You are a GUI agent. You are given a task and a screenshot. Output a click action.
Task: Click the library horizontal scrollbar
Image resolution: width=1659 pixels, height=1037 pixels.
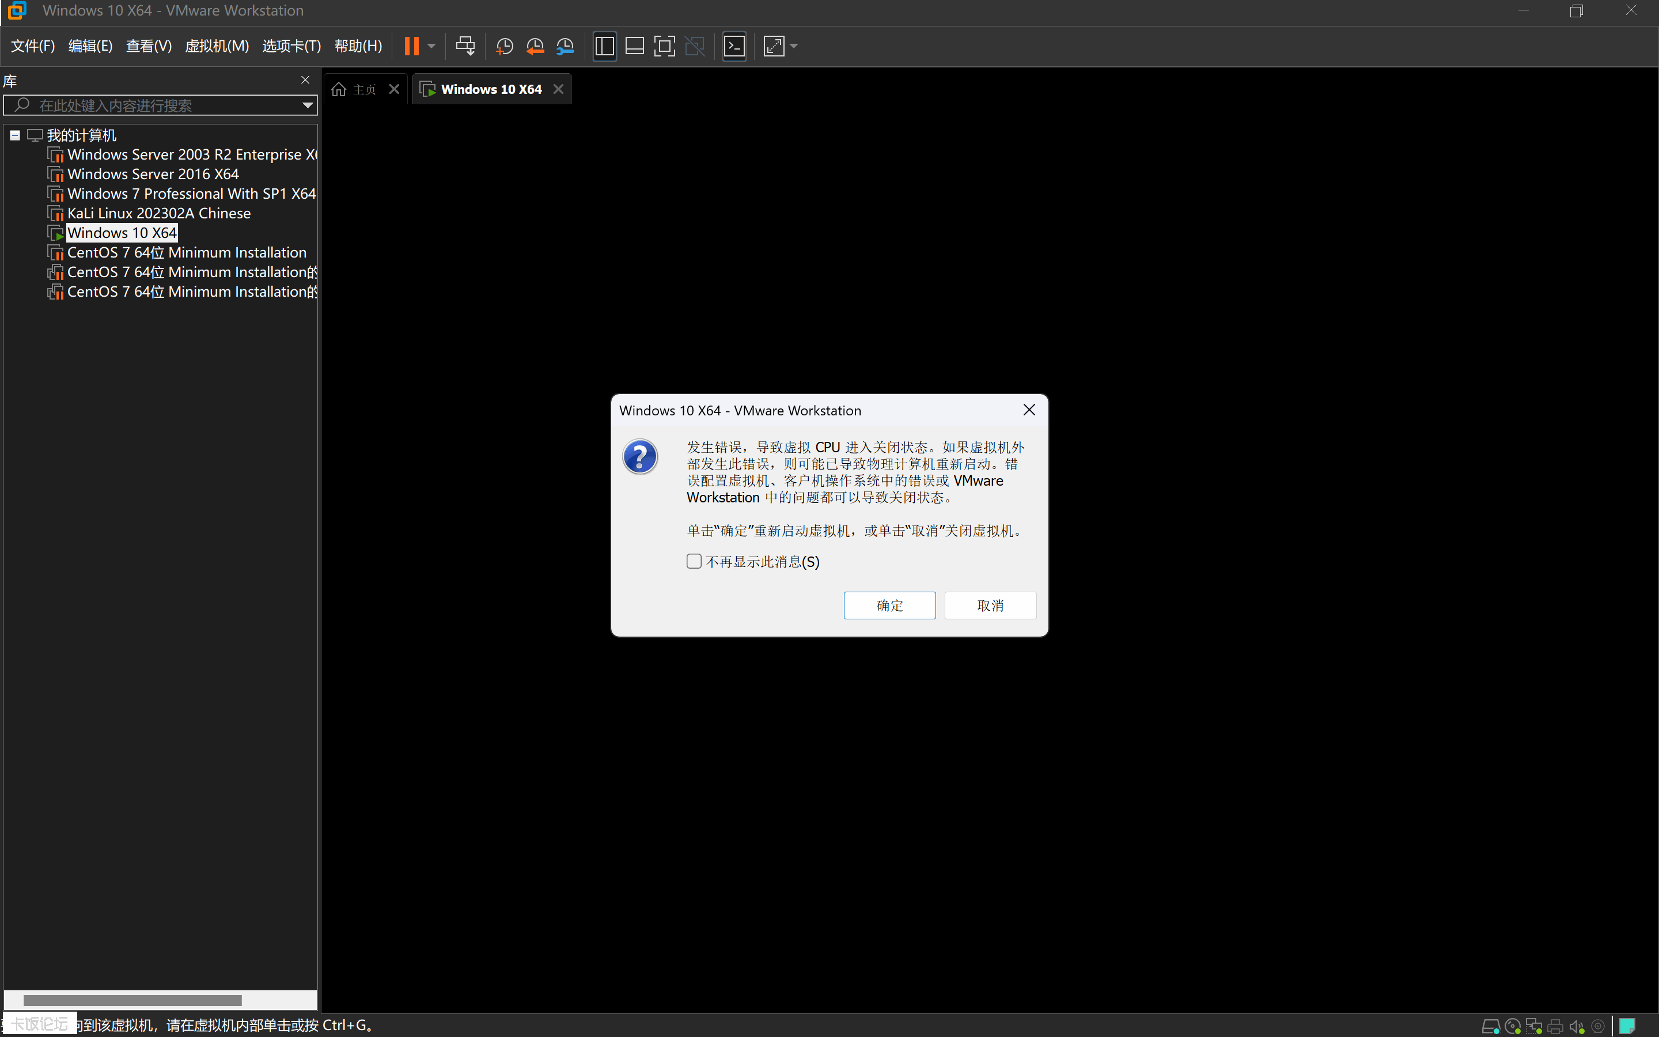coord(132,1000)
